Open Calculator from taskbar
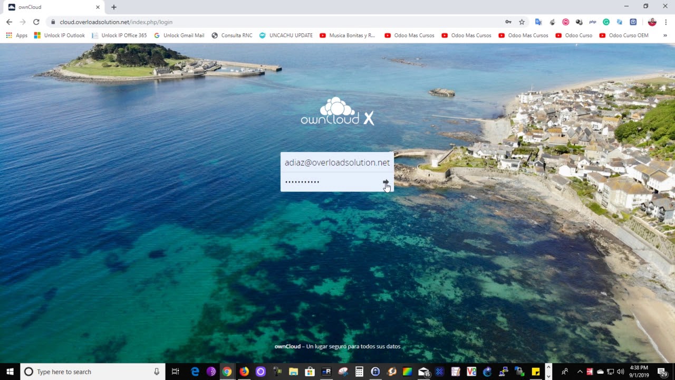Image resolution: width=675 pixels, height=380 pixels. point(359,372)
